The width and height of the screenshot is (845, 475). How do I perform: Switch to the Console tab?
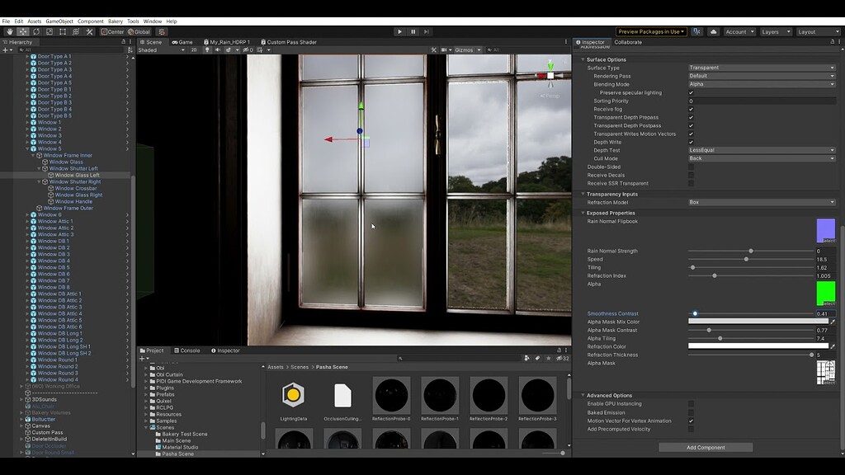188,350
